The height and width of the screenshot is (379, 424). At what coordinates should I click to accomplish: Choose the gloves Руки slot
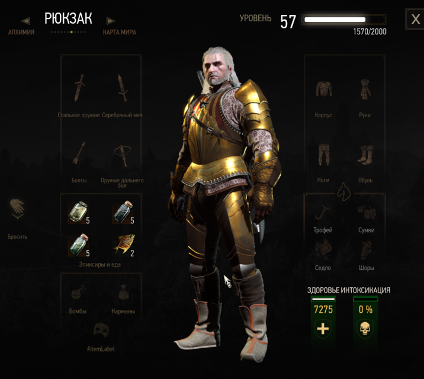tap(365, 89)
